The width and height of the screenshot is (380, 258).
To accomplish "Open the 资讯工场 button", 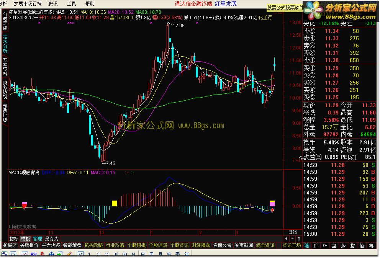I will point(292,245).
